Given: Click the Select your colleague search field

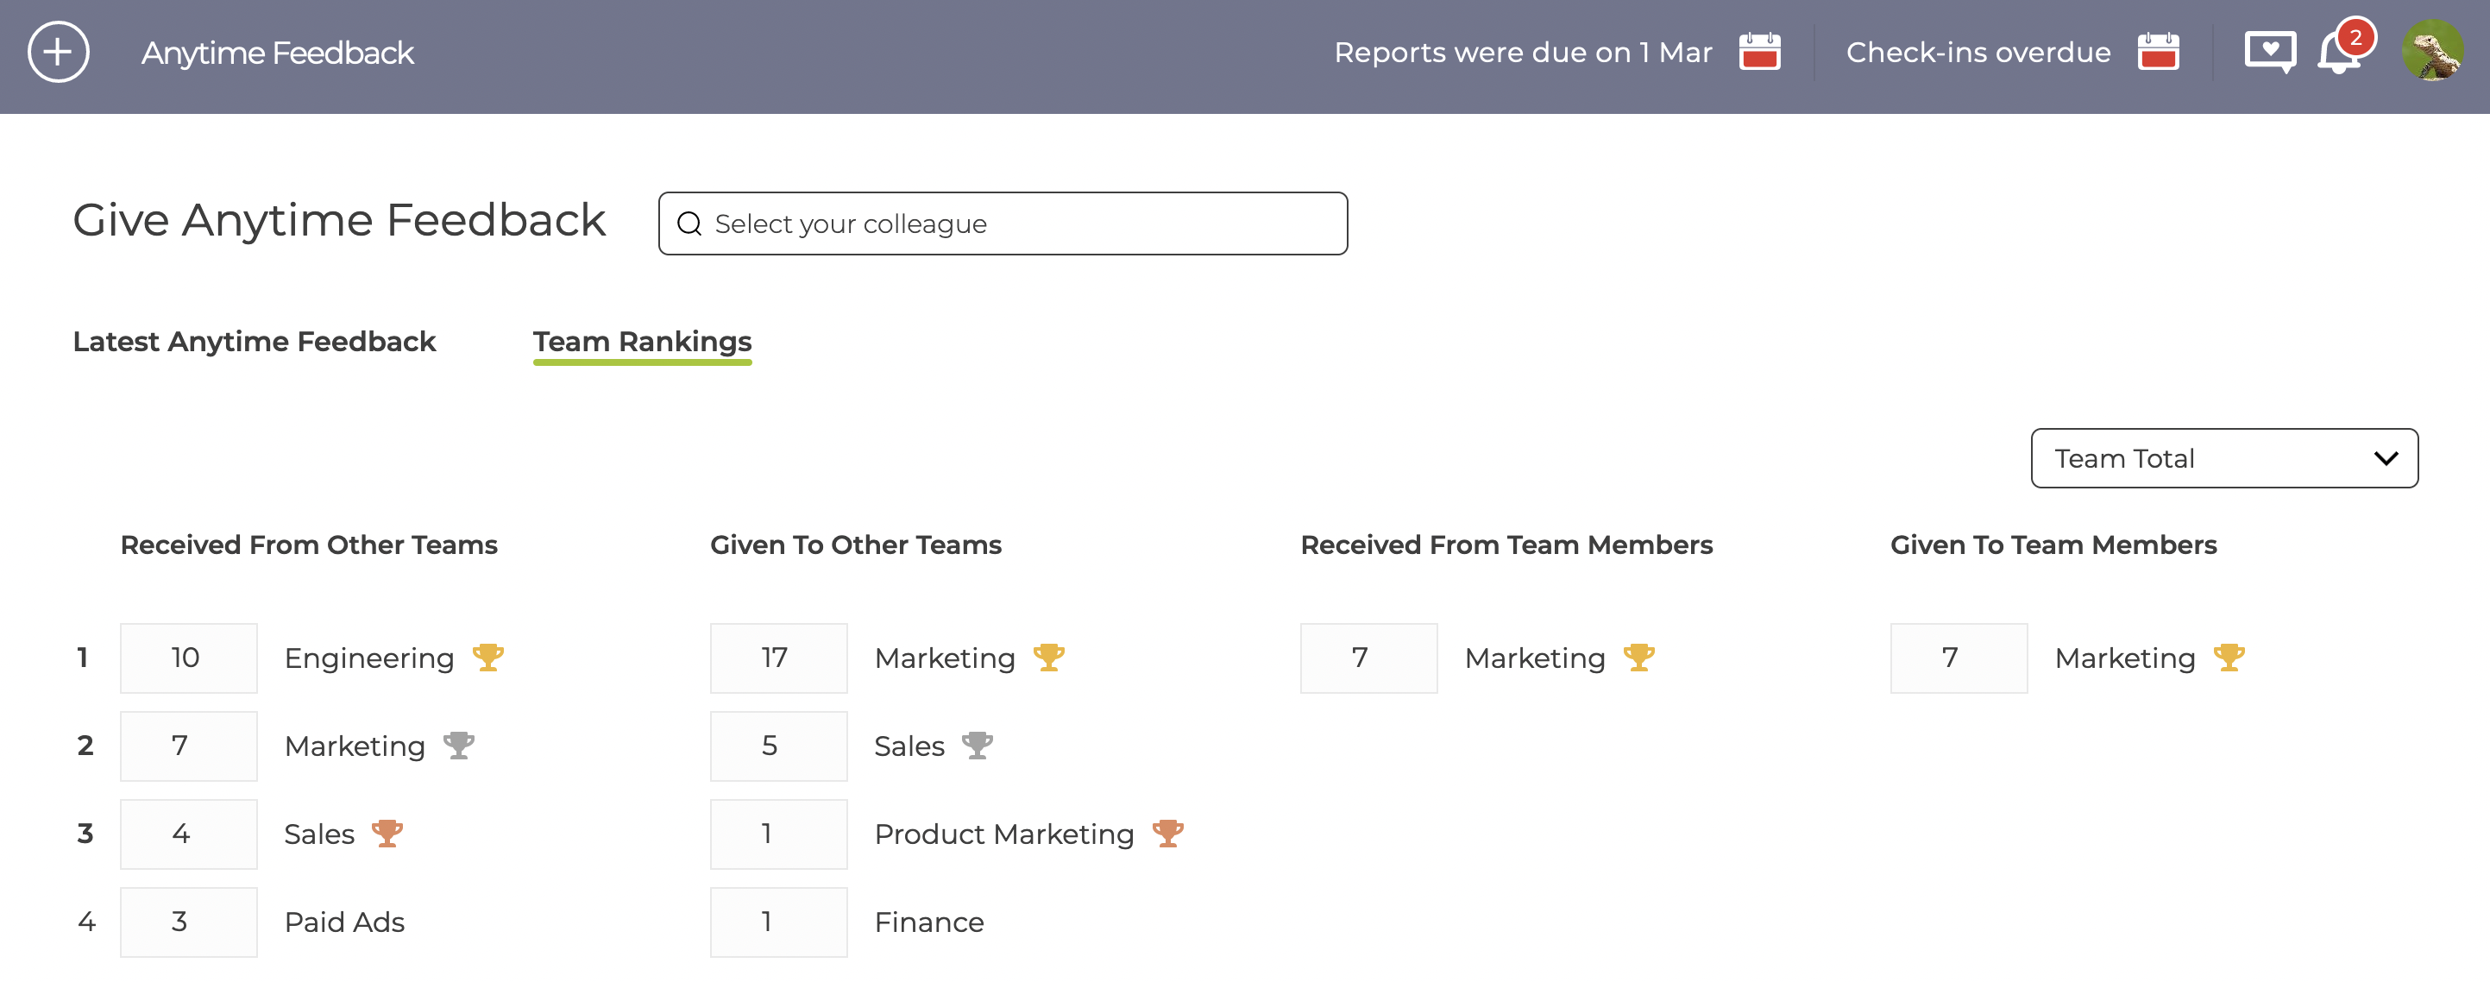Looking at the screenshot, I should pyautogui.click(x=1003, y=223).
